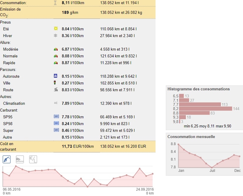The width and height of the screenshot is (243, 196).
Task: Click the 95 fuel badge beside Super
Action: point(56,130)
